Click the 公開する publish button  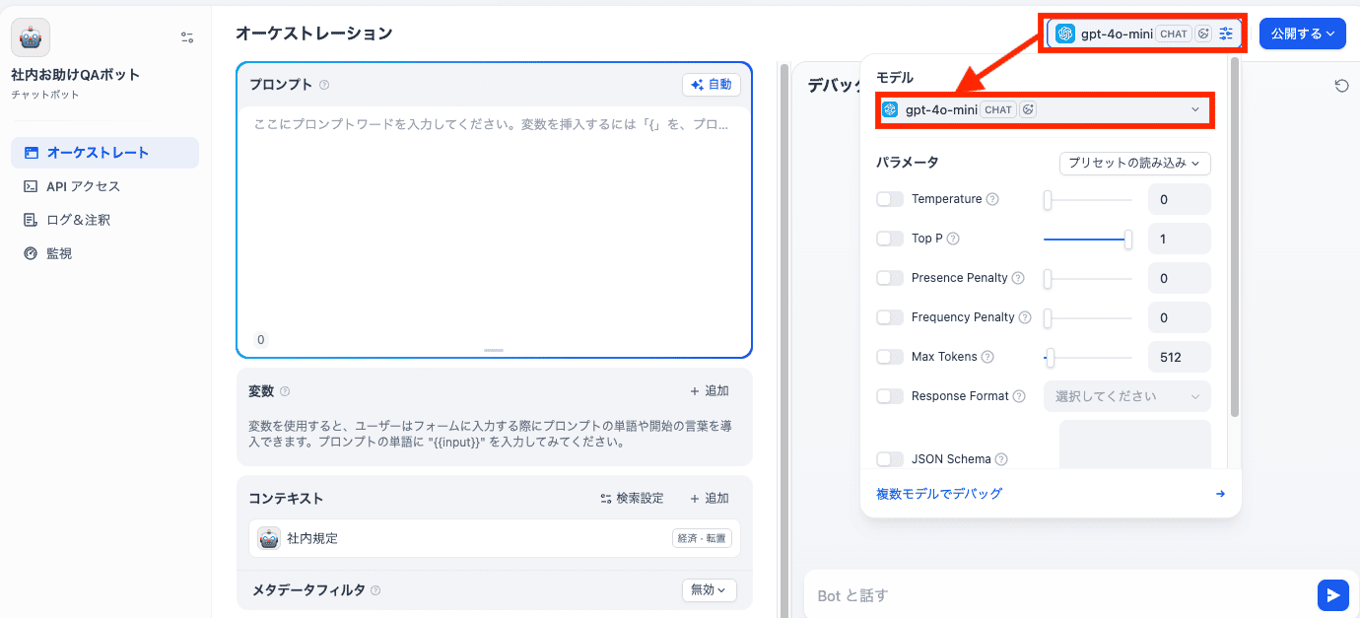[1302, 34]
